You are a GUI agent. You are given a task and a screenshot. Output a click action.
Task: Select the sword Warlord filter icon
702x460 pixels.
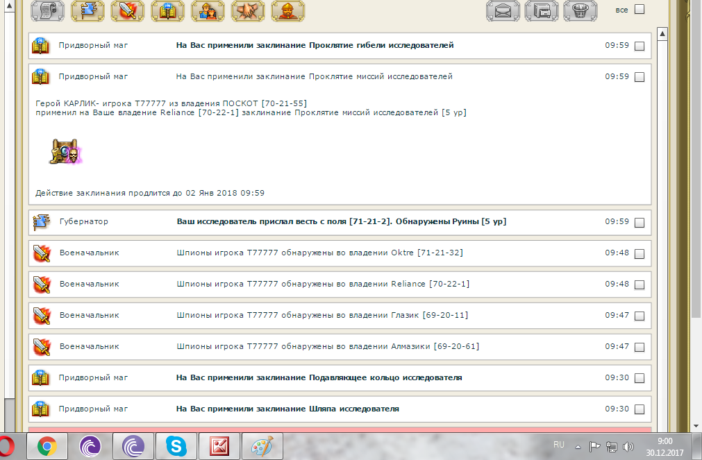coord(128,10)
